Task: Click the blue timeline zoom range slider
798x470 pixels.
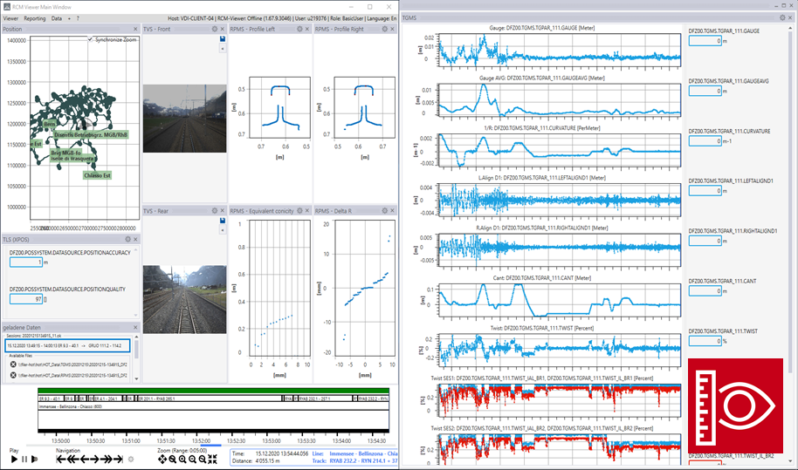Action: (210, 446)
